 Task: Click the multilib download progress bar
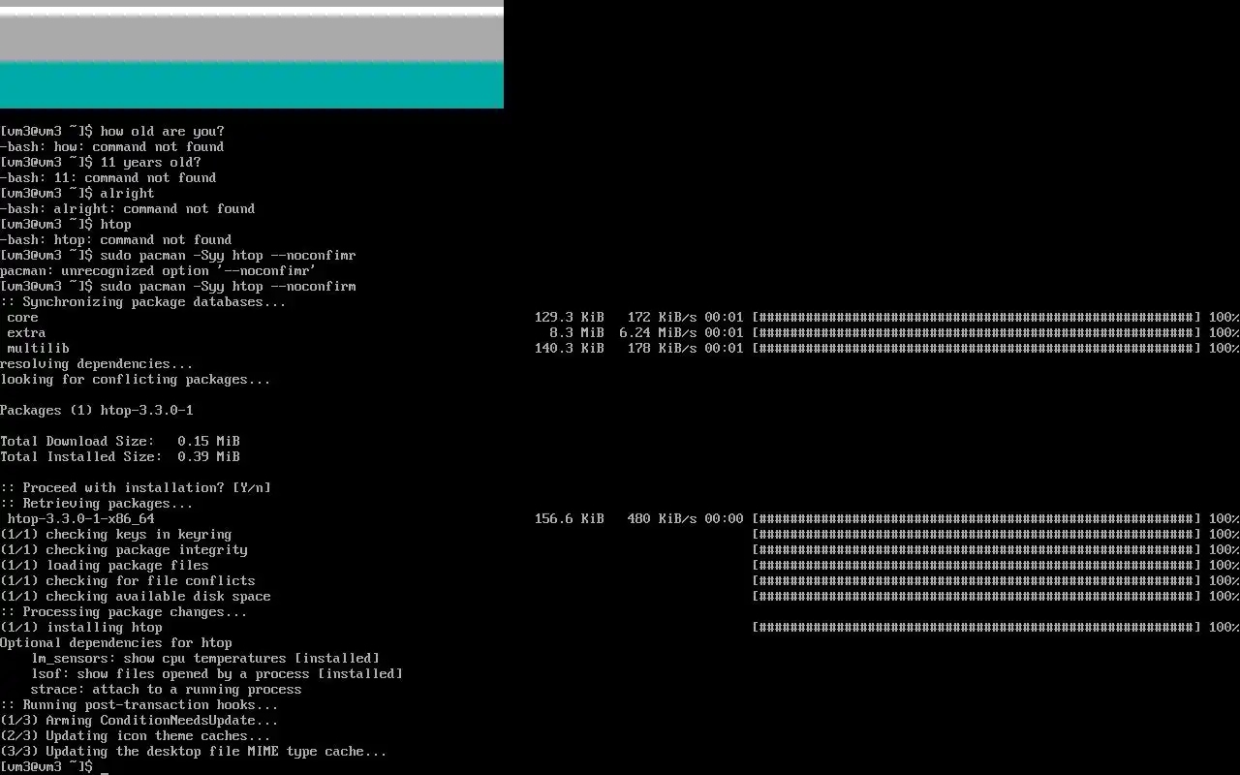pos(976,349)
